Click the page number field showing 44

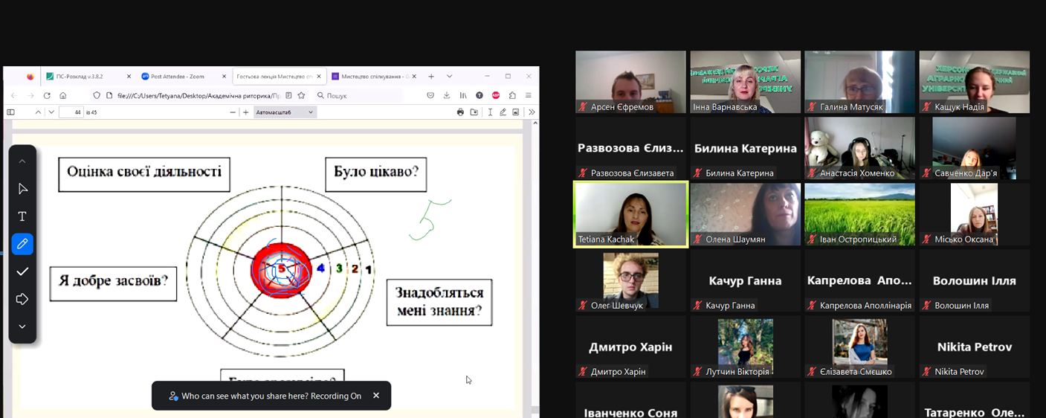pyautogui.click(x=71, y=112)
